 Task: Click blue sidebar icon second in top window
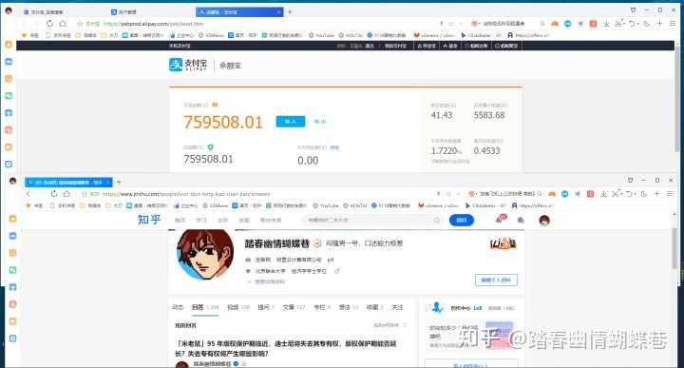pyautogui.click(x=9, y=62)
